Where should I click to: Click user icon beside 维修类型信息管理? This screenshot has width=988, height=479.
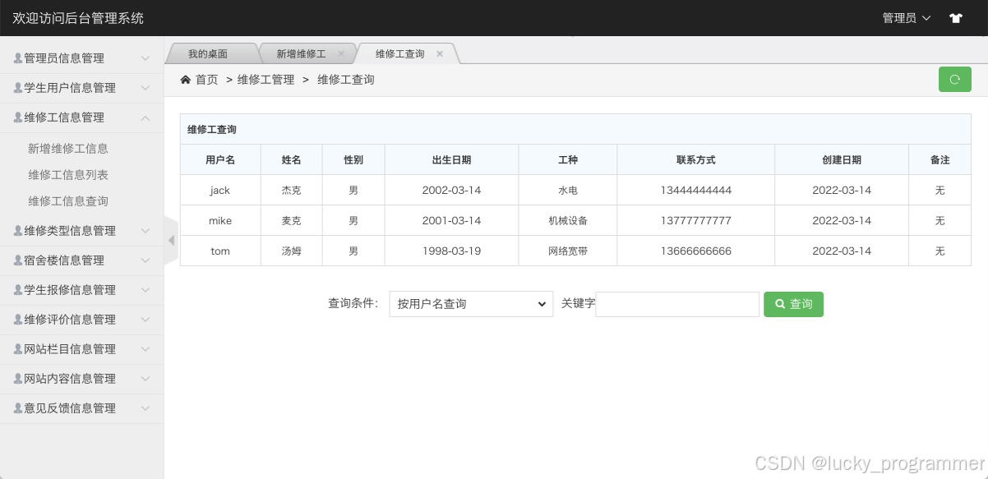[18, 231]
